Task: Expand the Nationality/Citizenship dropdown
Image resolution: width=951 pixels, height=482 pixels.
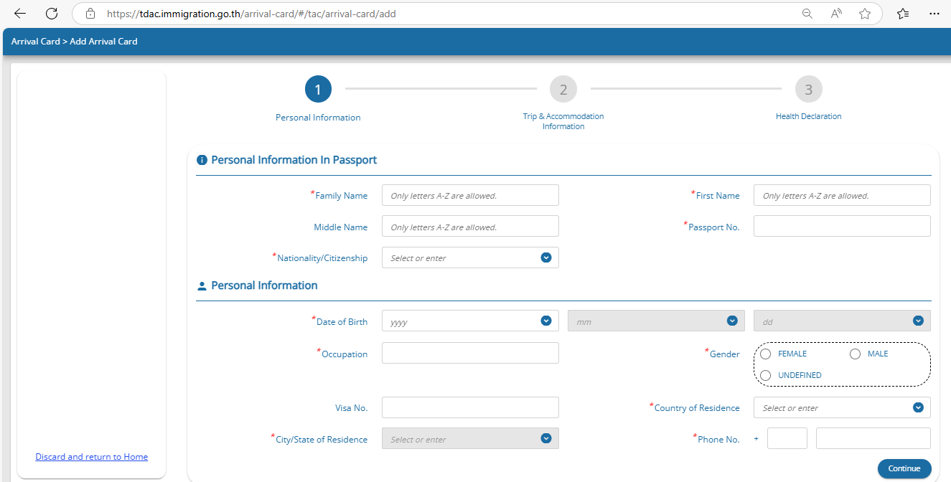Action: pyautogui.click(x=545, y=257)
